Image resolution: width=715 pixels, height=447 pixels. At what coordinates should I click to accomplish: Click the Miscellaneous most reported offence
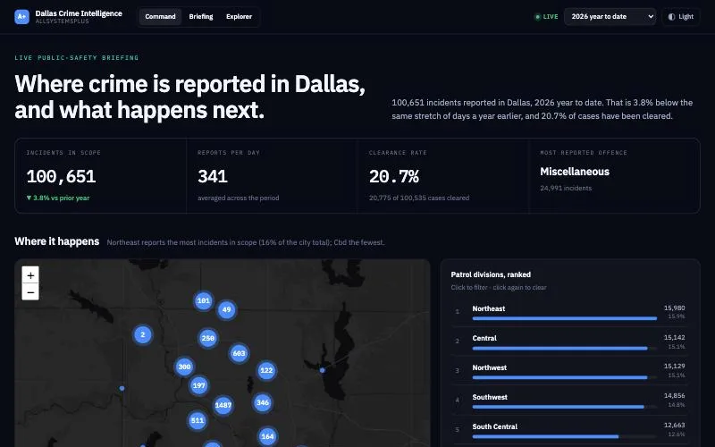click(x=575, y=172)
